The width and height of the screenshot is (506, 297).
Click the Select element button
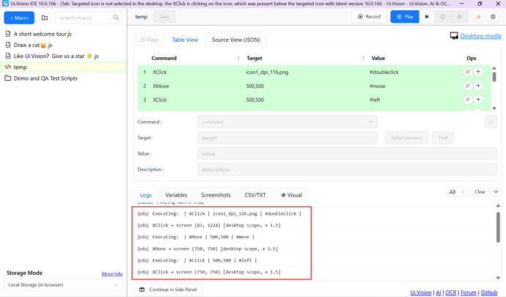[406, 138]
